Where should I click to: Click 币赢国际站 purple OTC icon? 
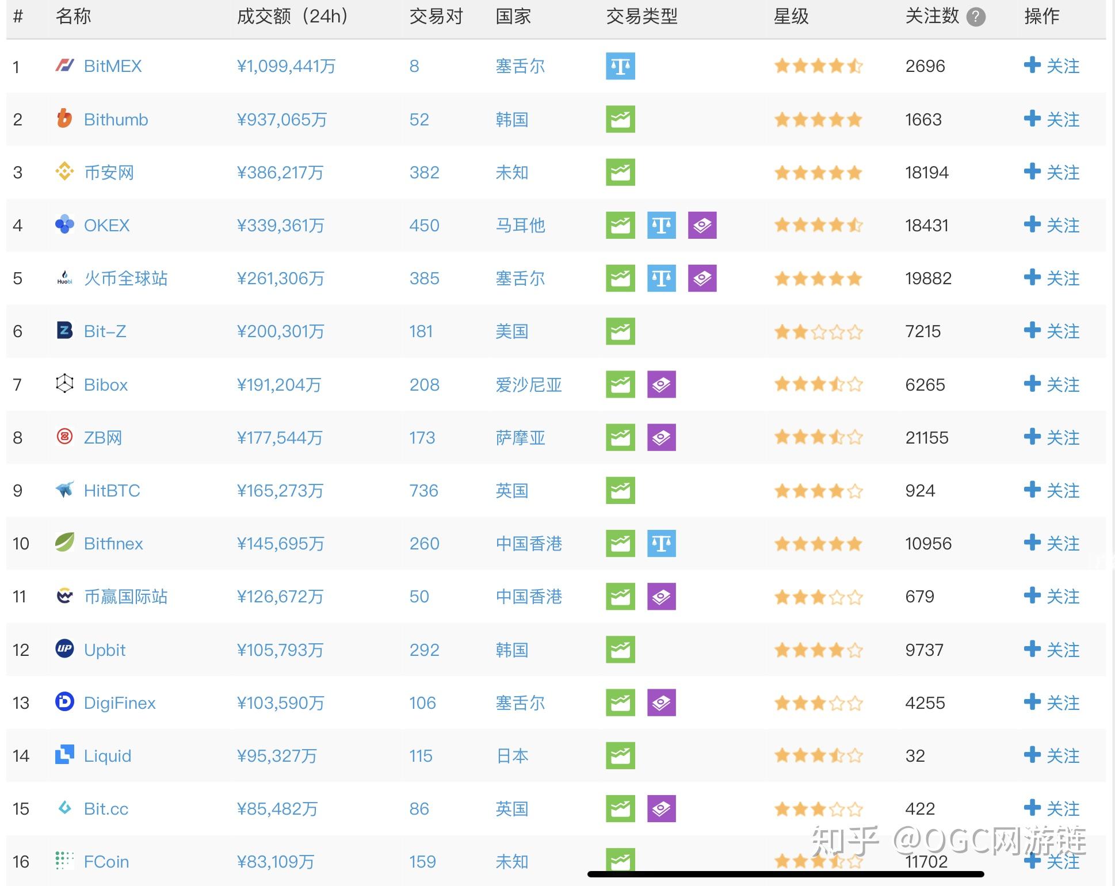pyautogui.click(x=661, y=597)
